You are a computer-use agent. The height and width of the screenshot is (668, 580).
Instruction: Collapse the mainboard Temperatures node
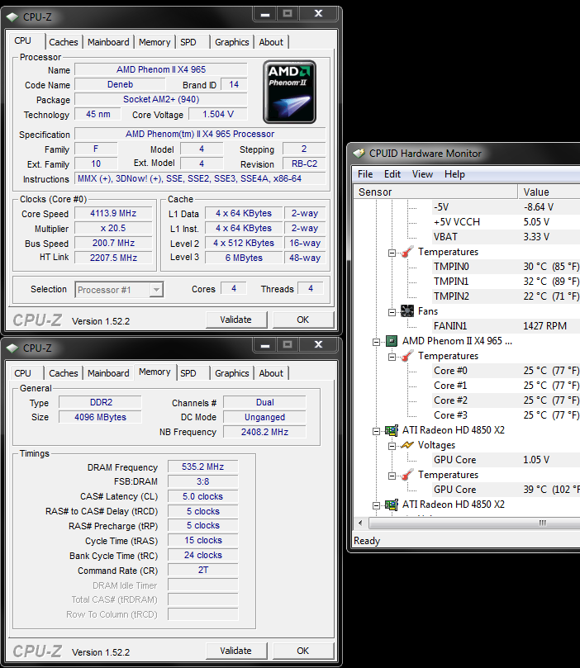click(x=392, y=253)
